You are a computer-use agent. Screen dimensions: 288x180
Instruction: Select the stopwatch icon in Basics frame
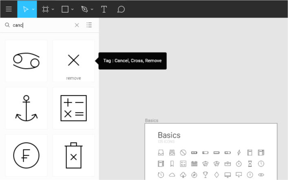[239, 164]
